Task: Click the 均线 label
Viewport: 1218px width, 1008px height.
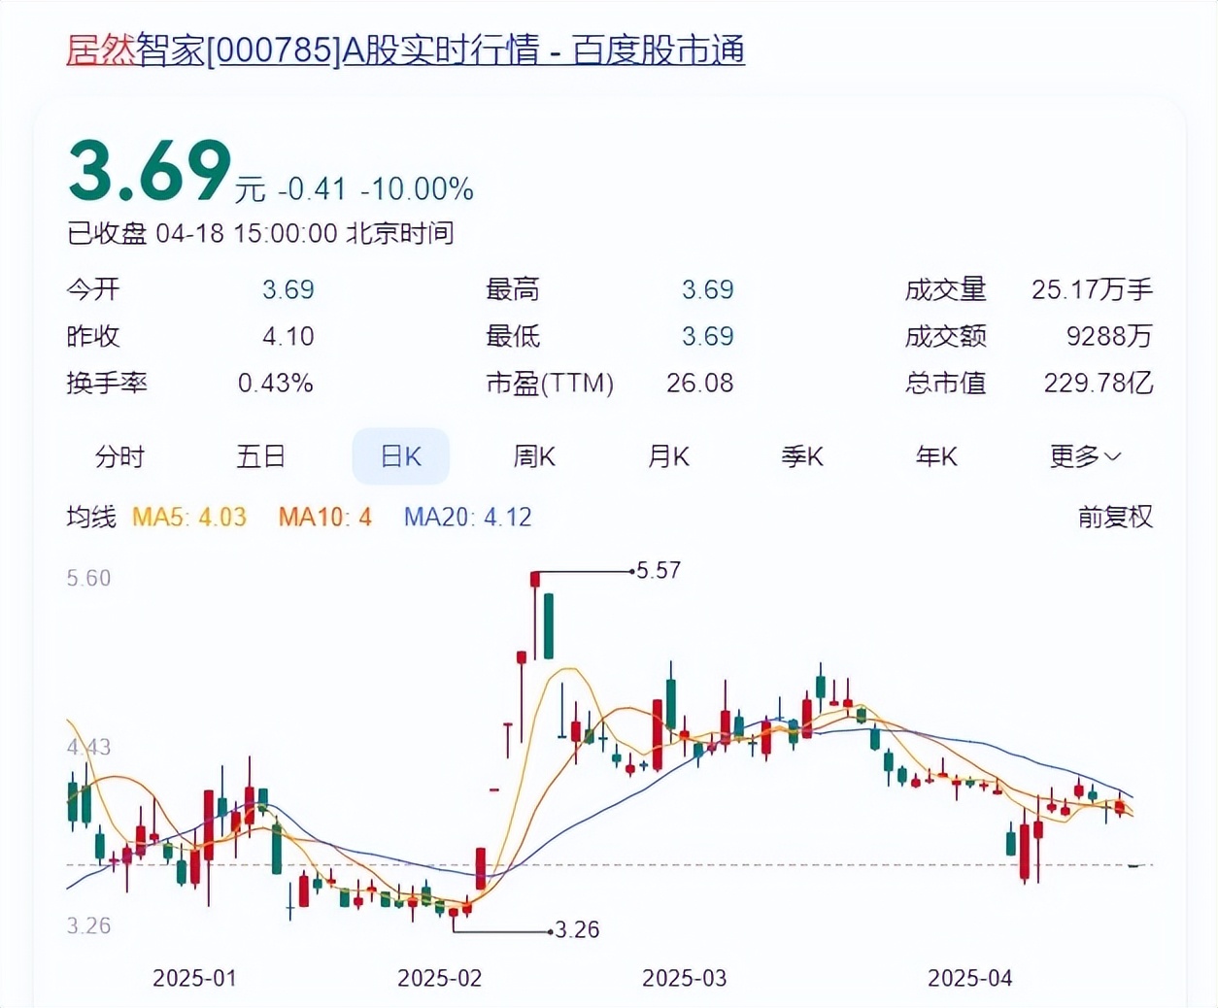Action: coord(91,517)
